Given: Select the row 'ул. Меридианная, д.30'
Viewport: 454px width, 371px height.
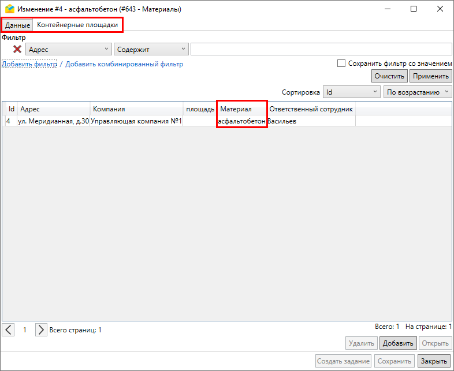Looking at the screenshot, I should coord(53,121).
